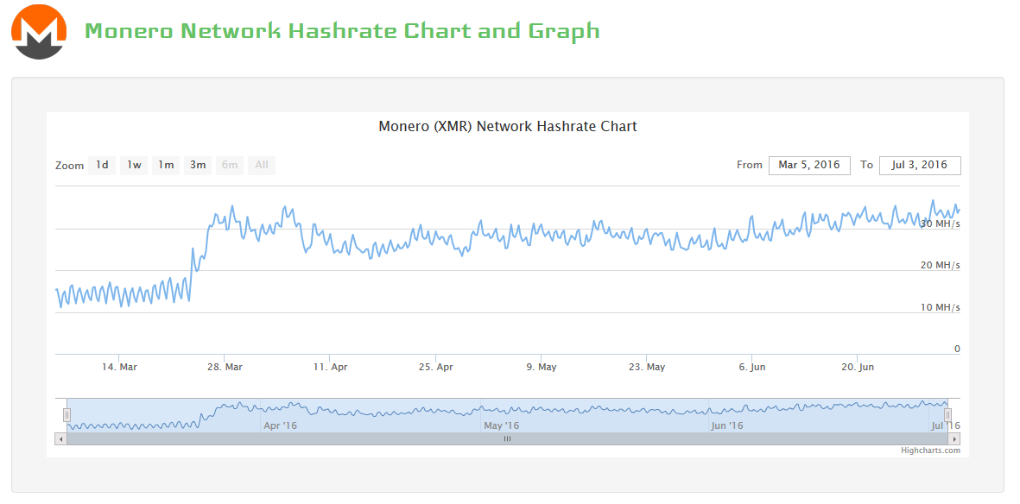Click the 9. May axis label
Screen dimensions: 1020x504
[541, 368]
